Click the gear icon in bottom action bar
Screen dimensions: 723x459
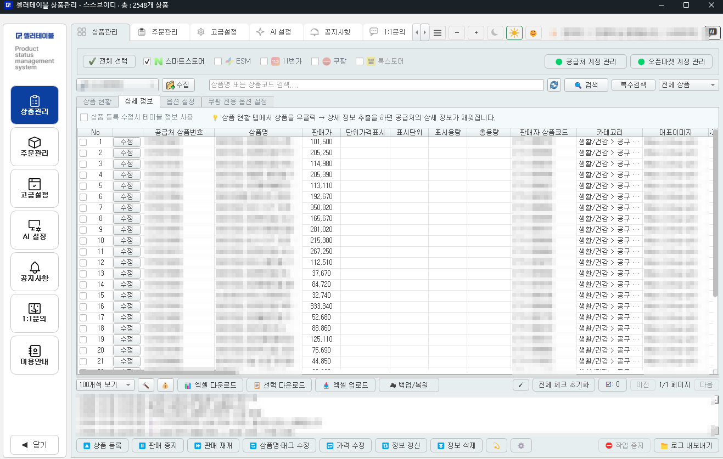click(x=521, y=446)
